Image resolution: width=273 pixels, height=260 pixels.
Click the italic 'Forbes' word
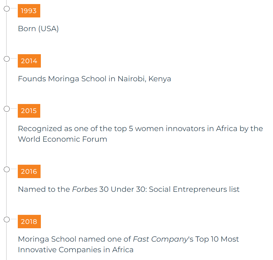85,189
